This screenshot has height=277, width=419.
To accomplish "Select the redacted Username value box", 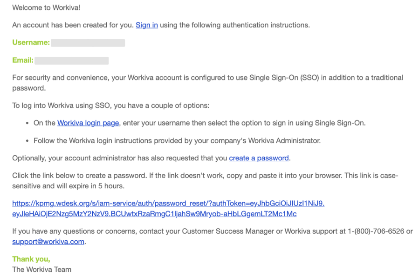I will (88, 43).
